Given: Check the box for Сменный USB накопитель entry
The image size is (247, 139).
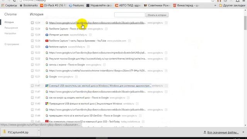Looking at the screenshot, I should click(32, 86).
